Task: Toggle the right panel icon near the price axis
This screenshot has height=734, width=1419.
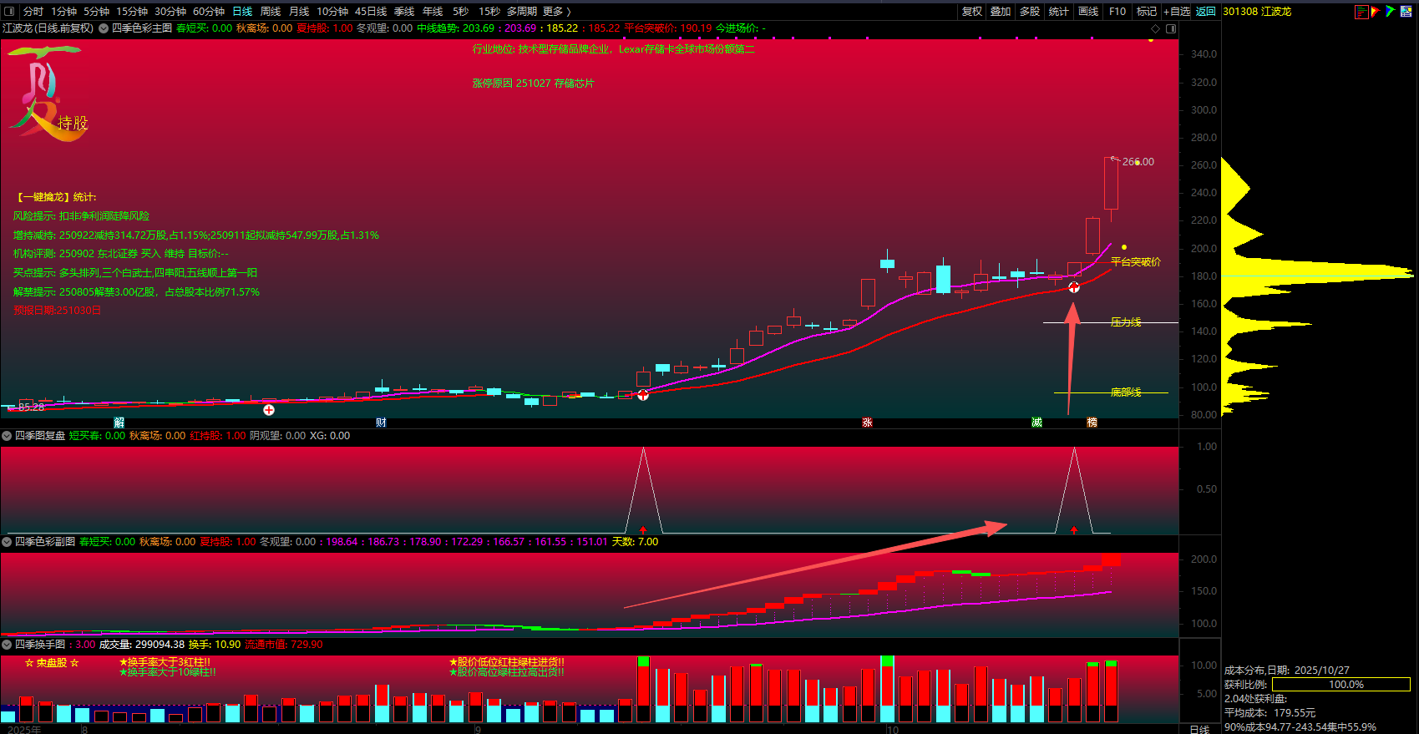Action: 1171,28
